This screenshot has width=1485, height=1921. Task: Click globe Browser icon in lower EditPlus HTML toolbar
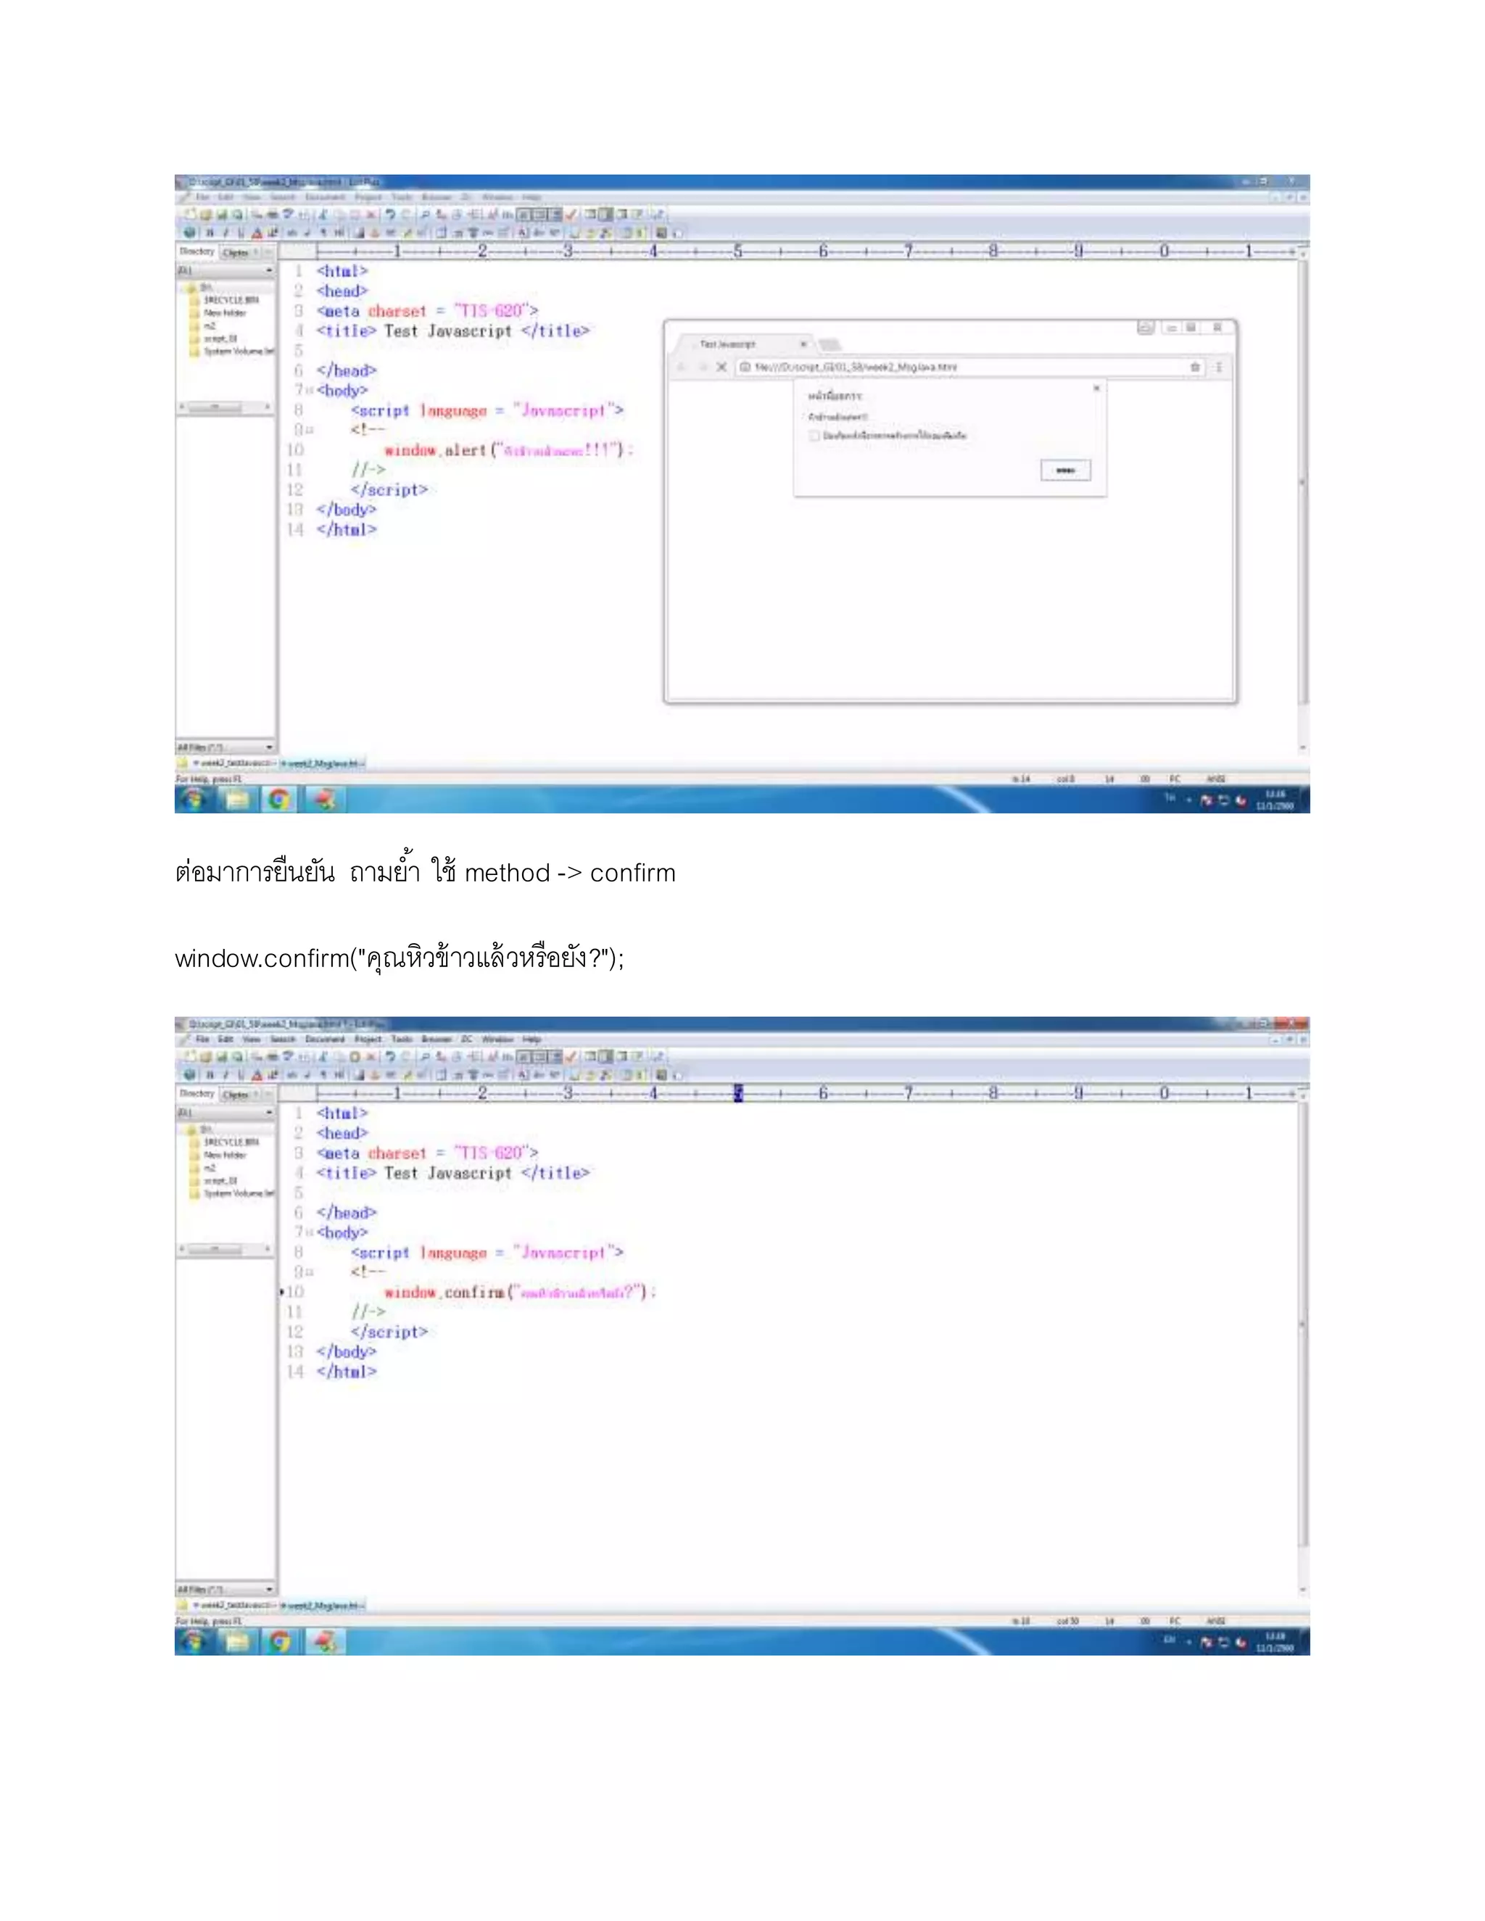(x=189, y=1075)
